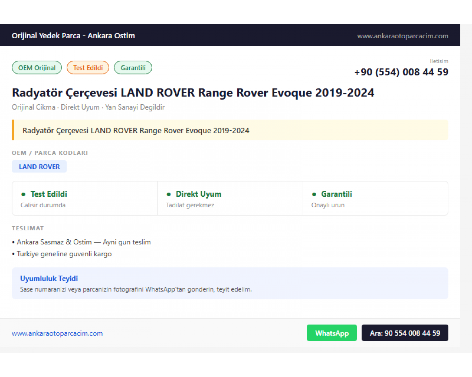Click the green dot beside Direkt Uyum
Screen dimensions: 472x377
pyautogui.click(x=169, y=194)
